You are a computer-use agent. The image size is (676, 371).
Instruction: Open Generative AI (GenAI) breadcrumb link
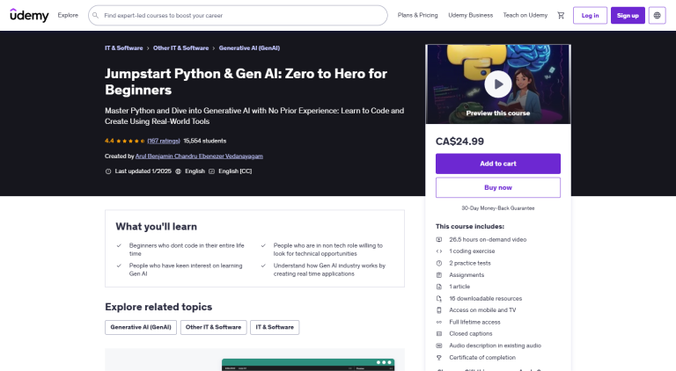pyautogui.click(x=249, y=48)
